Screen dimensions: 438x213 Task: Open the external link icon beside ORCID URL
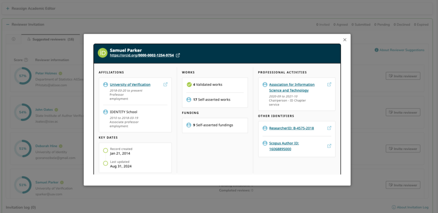pyautogui.click(x=178, y=55)
